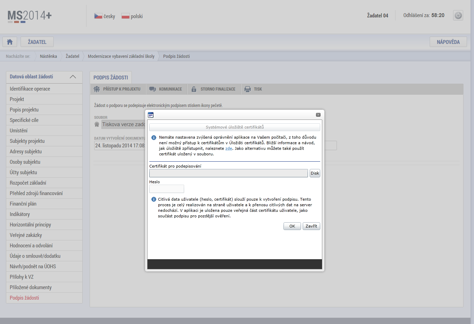474x324 pixels.
Task: Confirm with the OK button
Action: click(292, 226)
